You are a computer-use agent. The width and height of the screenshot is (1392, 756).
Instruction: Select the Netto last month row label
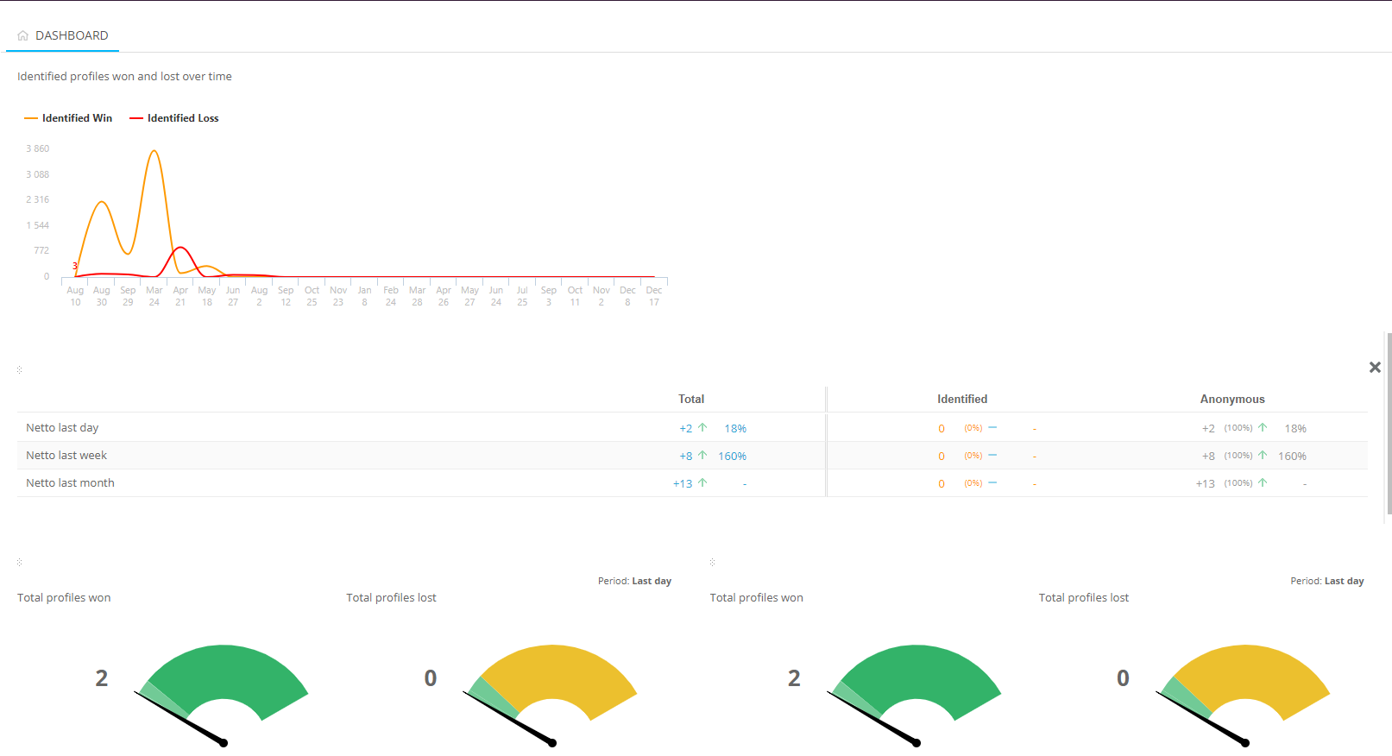click(70, 483)
